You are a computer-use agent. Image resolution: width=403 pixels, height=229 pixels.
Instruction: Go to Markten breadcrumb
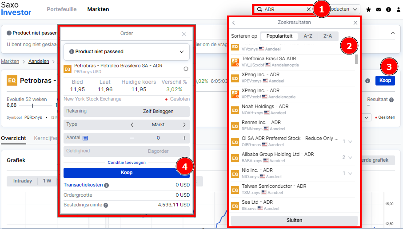(10, 62)
